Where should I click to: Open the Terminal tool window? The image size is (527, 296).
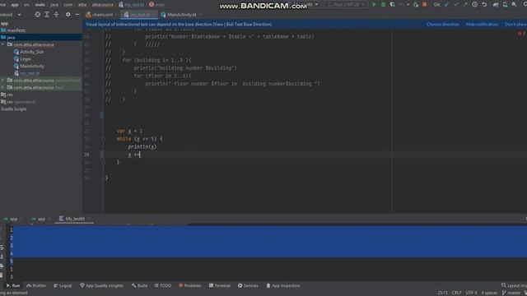click(220, 285)
